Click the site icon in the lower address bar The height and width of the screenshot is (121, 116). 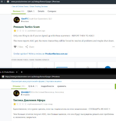[3, 76]
